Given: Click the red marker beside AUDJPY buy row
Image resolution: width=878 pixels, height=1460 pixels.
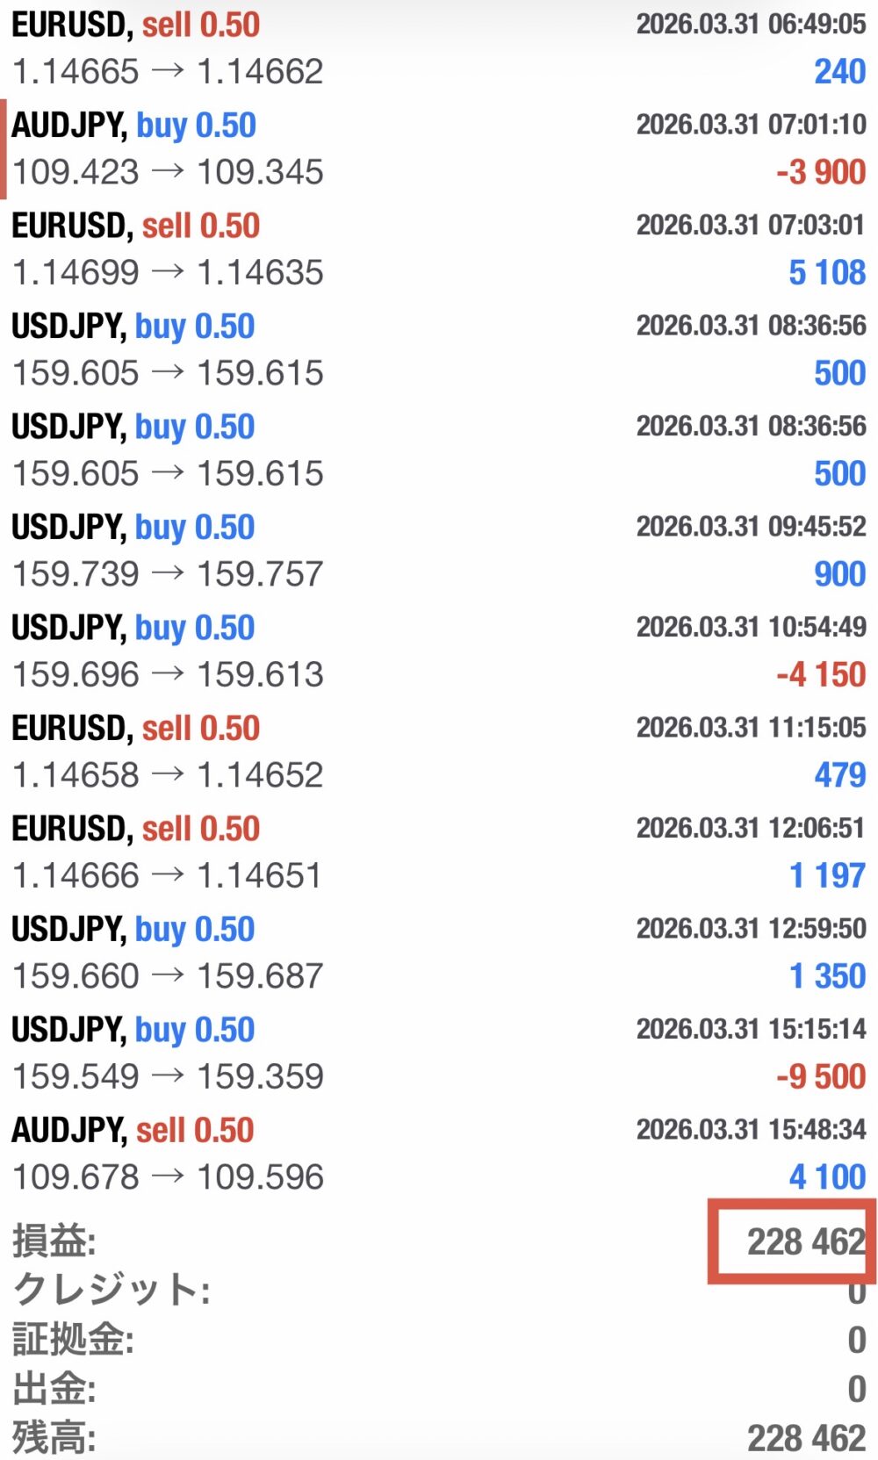Looking at the screenshot, I should pyautogui.click(x=4, y=149).
